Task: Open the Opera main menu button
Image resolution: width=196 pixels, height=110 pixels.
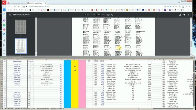Action: point(4,2)
